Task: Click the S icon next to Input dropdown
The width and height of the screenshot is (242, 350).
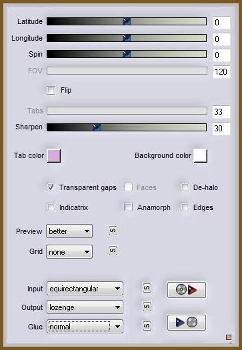Action: coord(147,288)
